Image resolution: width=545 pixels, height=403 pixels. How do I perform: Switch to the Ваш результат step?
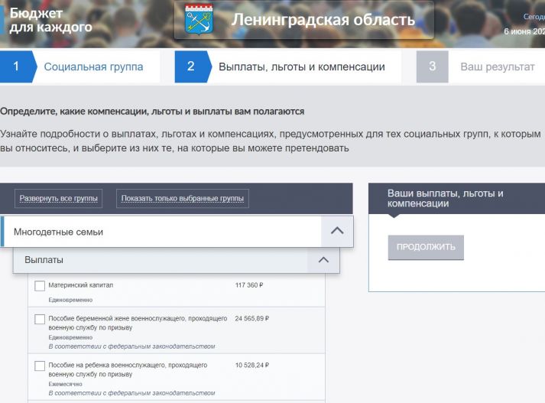(x=497, y=67)
